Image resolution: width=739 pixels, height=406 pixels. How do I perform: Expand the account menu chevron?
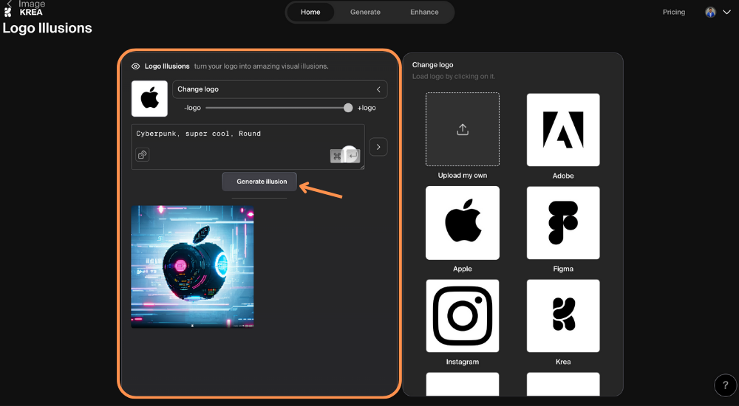click(x=726, y=13)
